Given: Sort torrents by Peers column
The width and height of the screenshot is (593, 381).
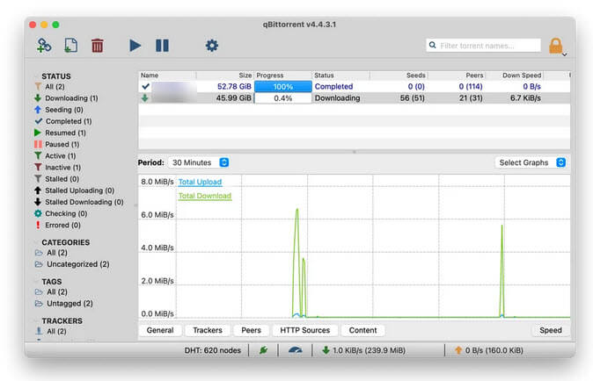Looking at the screenshot, I should [457, 75].
